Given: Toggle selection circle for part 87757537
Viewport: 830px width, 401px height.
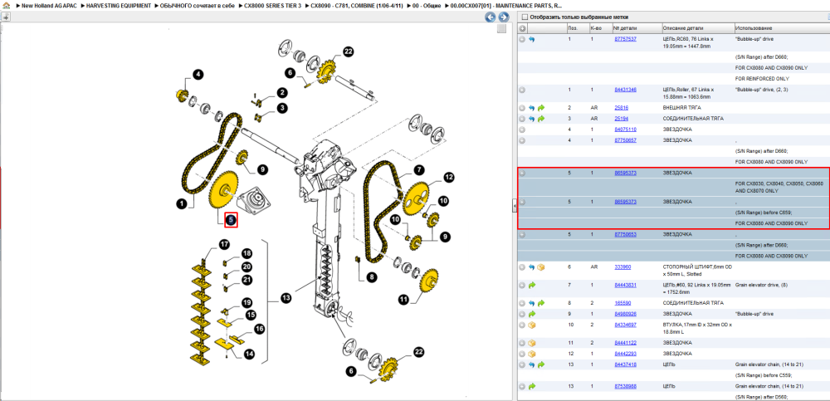Looking at the screenshot, I should click(522, 39).
